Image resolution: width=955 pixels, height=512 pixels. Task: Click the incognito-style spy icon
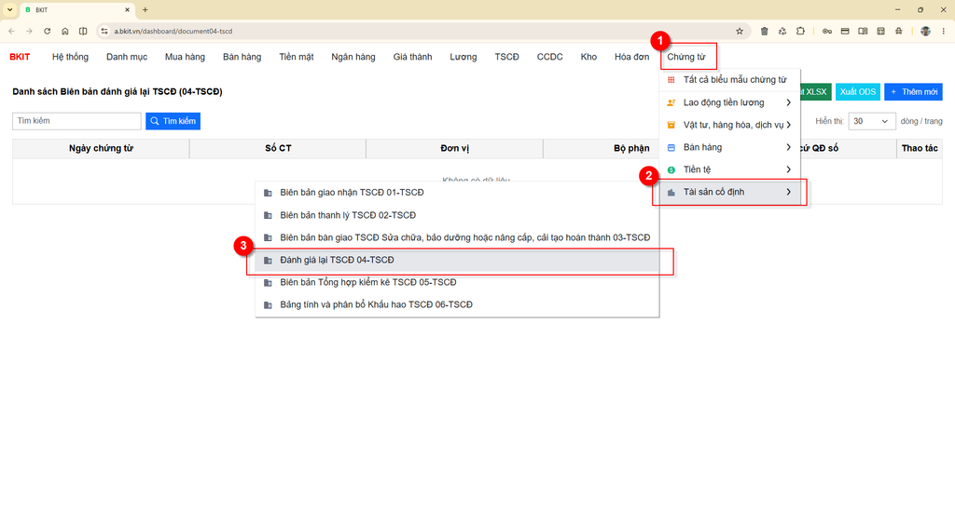899,31
